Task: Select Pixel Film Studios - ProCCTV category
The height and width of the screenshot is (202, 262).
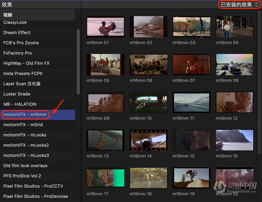Action: [x=38, y=186]
